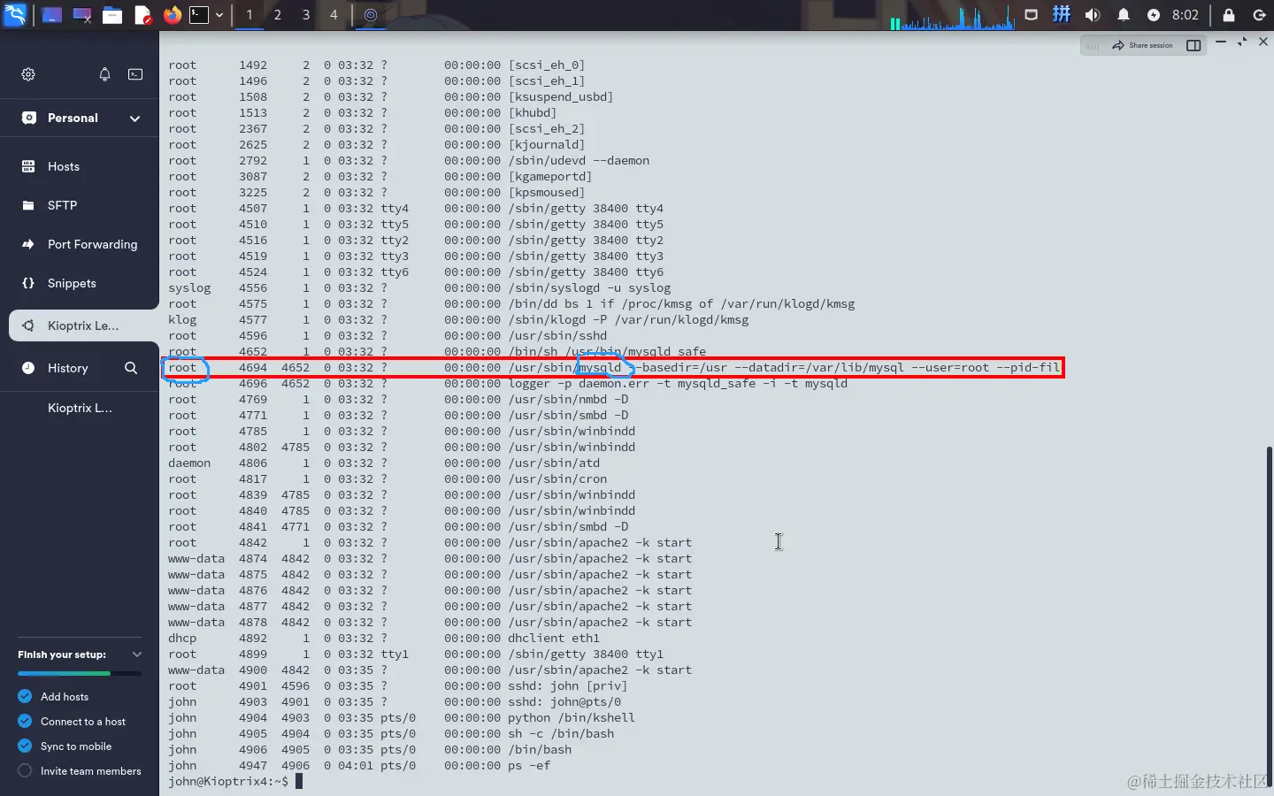
Task: Open the log out icon in panel
Action: 1259,15
